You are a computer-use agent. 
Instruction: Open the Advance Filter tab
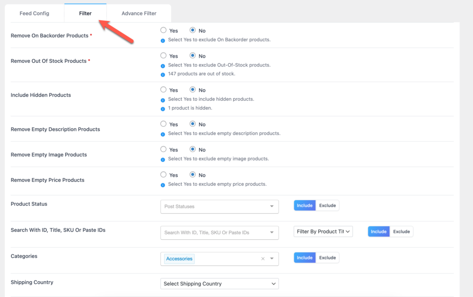[x=139, y=13]
